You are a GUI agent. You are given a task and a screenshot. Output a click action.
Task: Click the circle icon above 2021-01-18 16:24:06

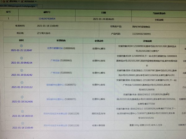point(22,97)
